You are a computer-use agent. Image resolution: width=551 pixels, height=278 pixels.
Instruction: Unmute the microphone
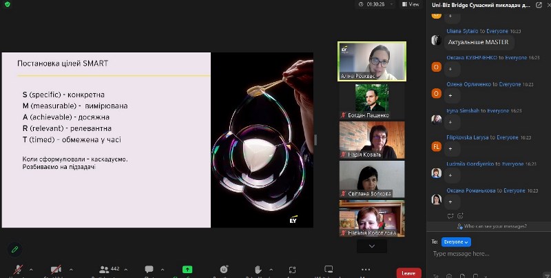coord(18,270)
